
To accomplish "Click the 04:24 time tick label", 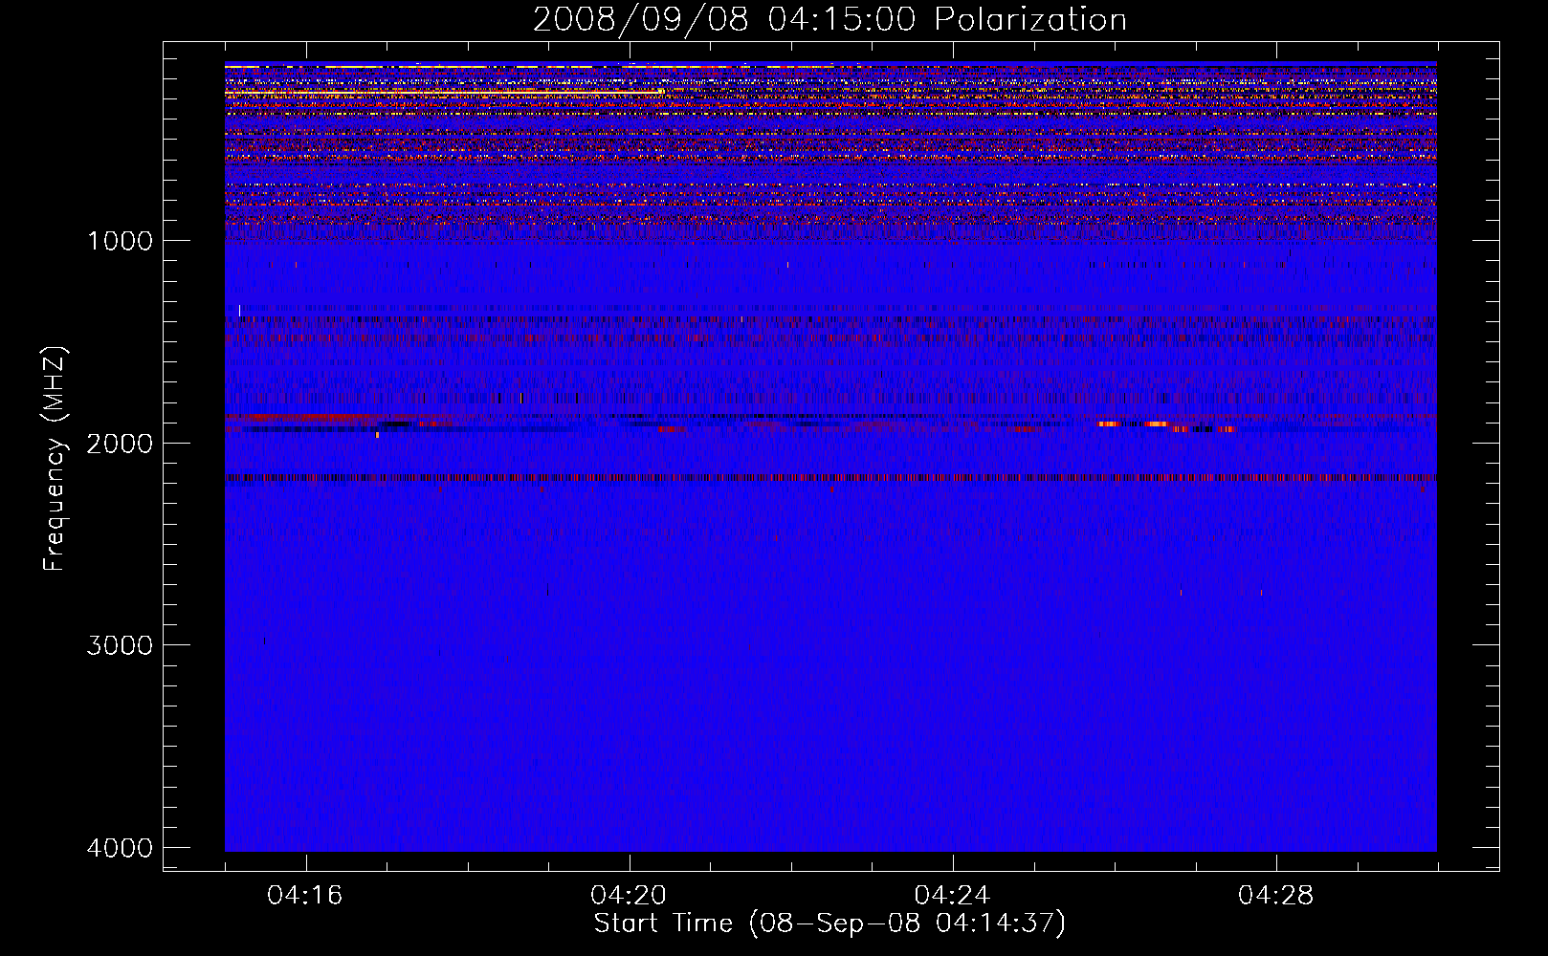I will [x=952, y=895].
